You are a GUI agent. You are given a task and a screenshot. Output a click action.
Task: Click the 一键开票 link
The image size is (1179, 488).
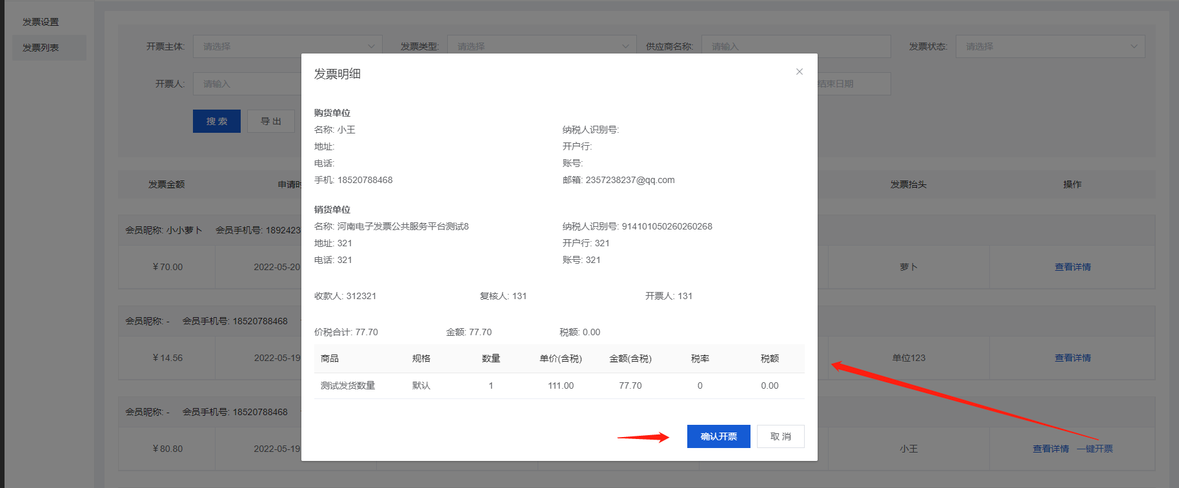pyautogui.click(x=1094, y=449)
